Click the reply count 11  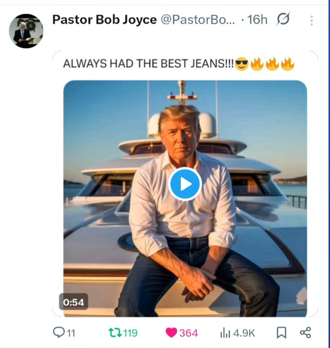[x=71, y=333]
